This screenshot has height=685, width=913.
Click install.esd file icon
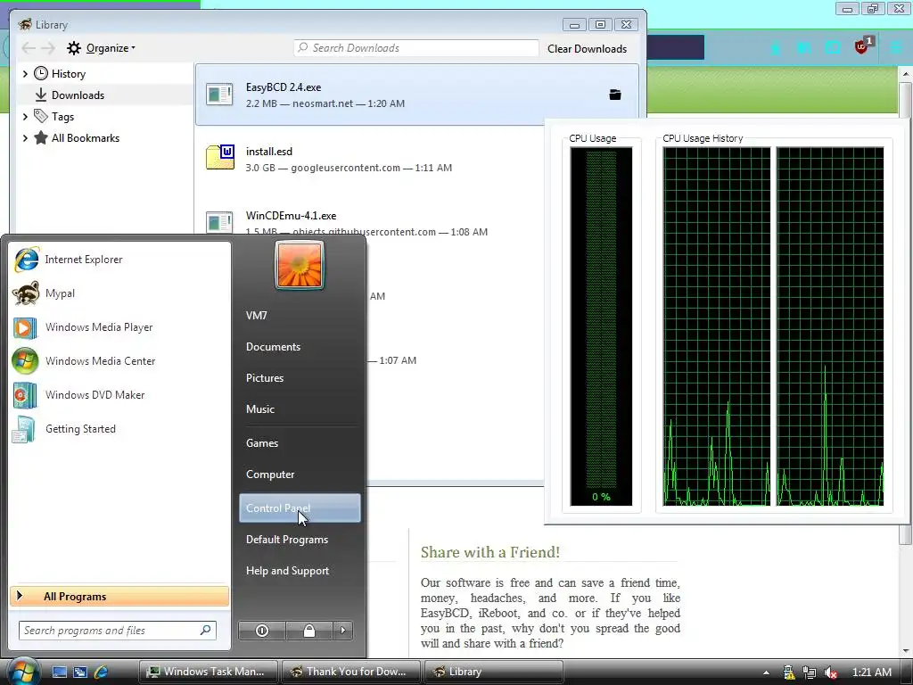[x=220, y=157]
